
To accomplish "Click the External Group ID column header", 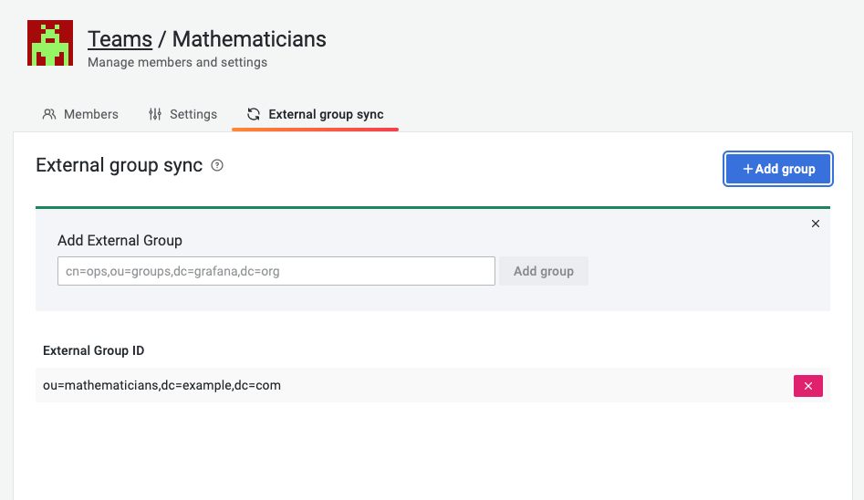I will (93, 350).
